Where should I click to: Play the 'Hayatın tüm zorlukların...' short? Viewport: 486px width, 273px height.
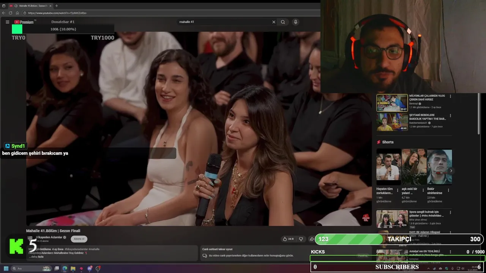[388, 167]
